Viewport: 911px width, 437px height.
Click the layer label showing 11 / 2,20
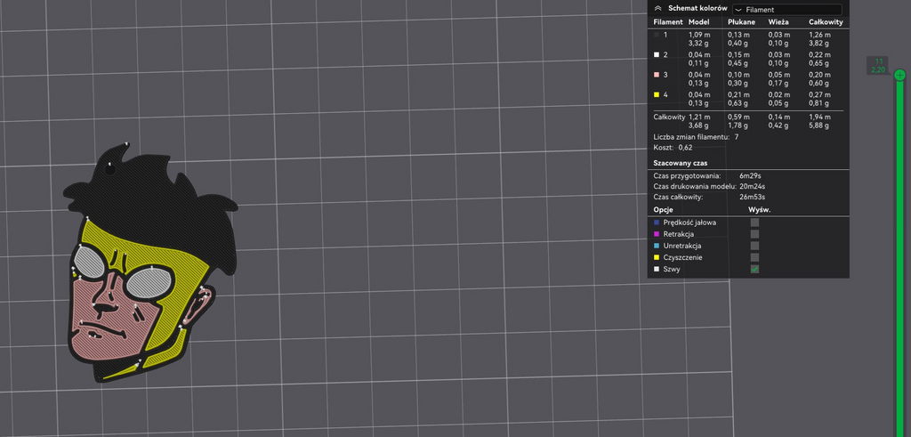878,66
